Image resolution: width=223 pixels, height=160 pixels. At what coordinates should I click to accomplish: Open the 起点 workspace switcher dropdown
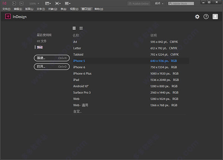pyautogui.click(x=159, y=3)
